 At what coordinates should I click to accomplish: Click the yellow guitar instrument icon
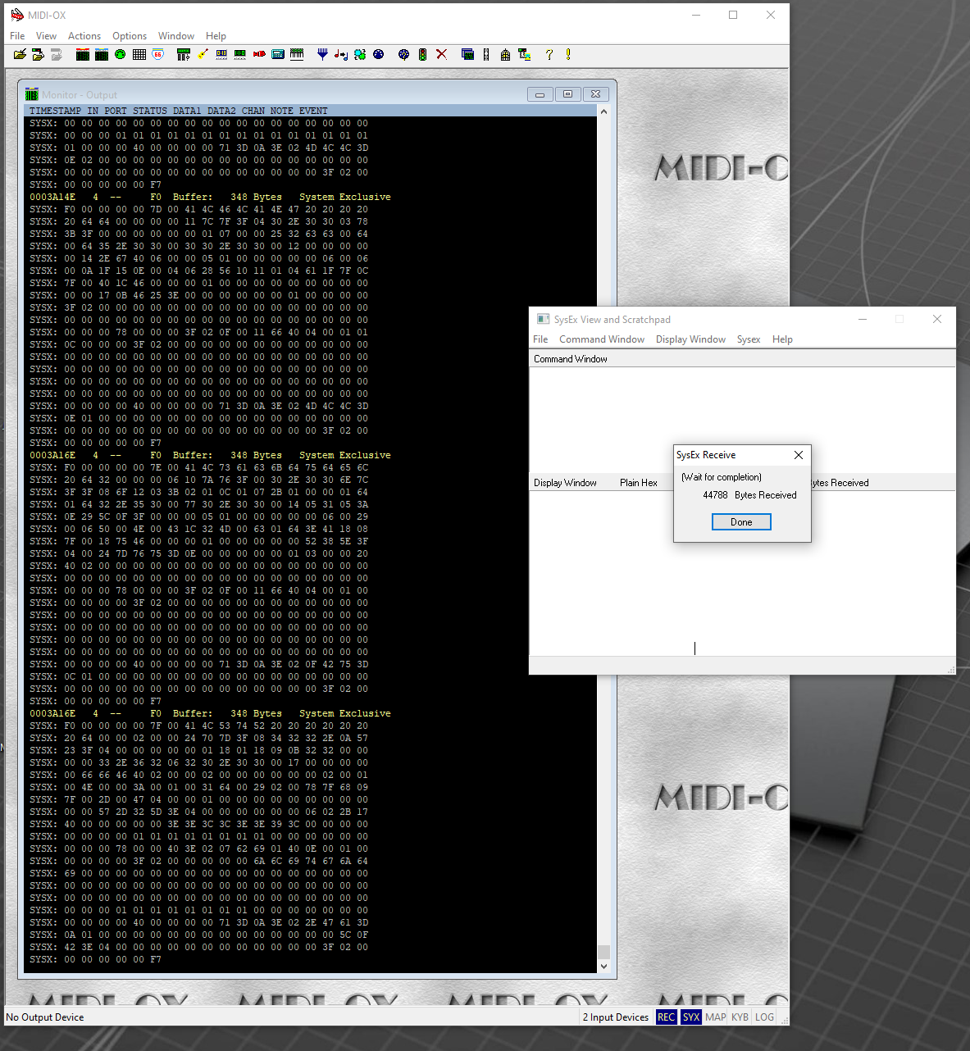[x=203, y=55]
